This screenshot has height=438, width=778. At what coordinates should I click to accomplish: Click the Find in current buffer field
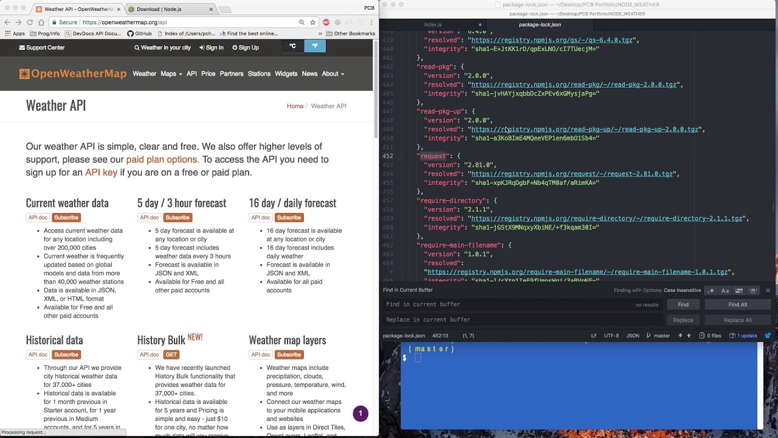point(523,304)
